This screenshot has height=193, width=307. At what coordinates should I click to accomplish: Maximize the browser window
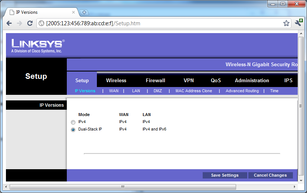pos(283,4)
